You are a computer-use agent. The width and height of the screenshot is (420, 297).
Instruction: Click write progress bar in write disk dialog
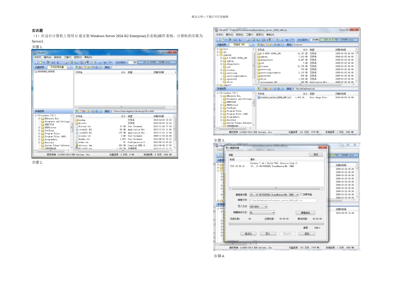[276, 224]
